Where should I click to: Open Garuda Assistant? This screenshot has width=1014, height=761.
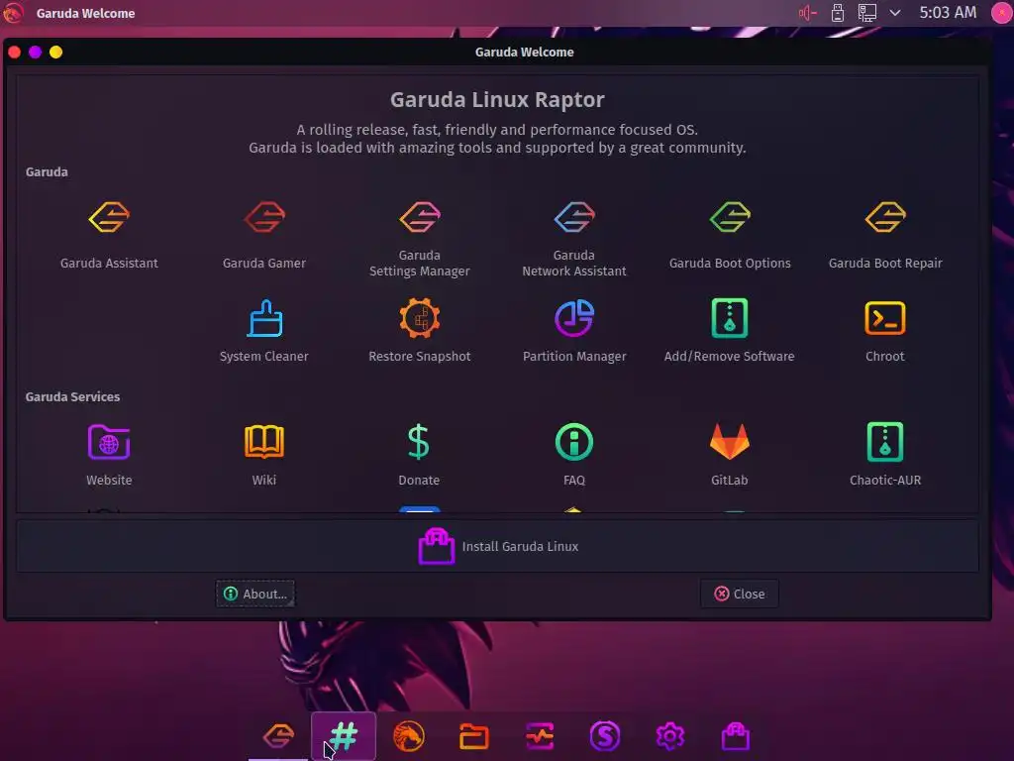(109, 234)
